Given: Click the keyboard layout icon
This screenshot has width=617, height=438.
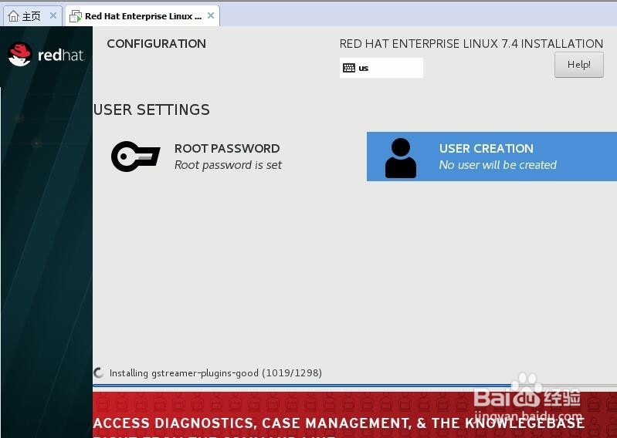Looking at the screenshot, I should tap(348, 68).
